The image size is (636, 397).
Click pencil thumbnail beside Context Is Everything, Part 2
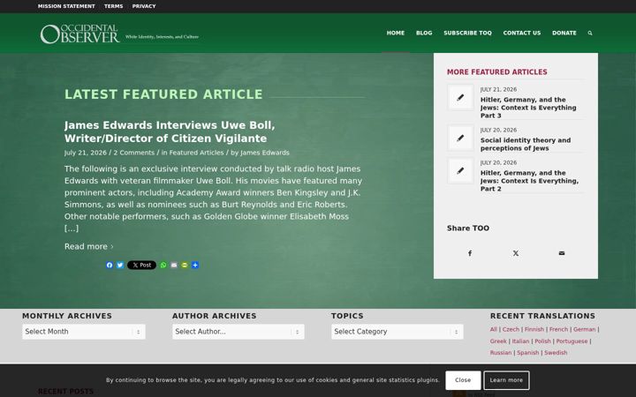pos(460,170)
